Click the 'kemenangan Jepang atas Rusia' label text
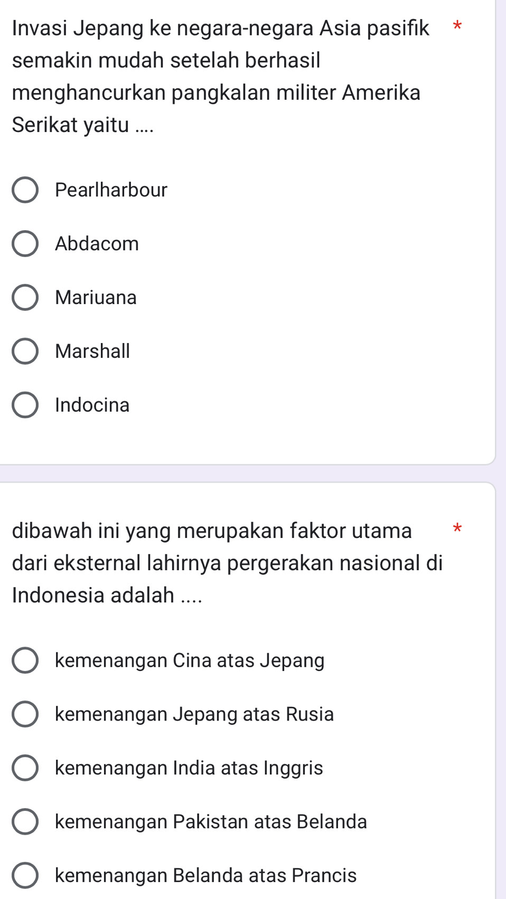 194,715
